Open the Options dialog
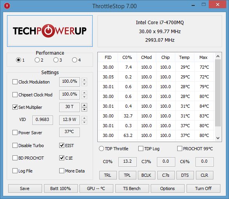Screen dimensions: 229x199 point(167,188)
